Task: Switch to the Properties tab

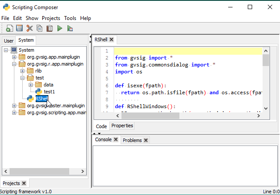Action: (122, 126)
